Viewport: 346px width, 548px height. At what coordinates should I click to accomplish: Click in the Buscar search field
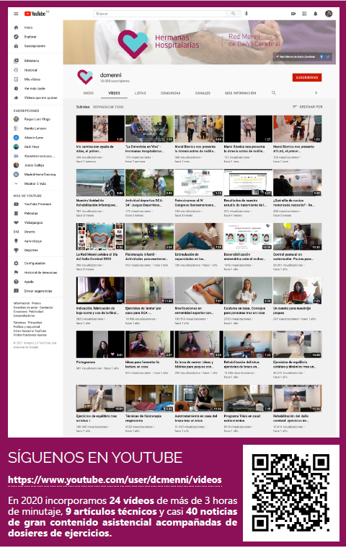click(x=160, y=14)
